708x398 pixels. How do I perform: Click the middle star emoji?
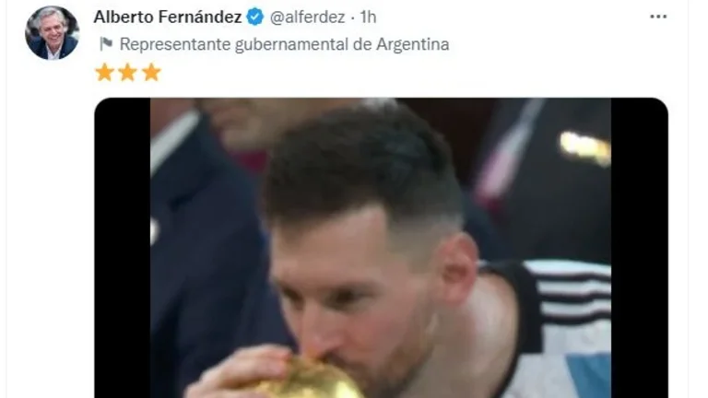click(x=128, y=72)
